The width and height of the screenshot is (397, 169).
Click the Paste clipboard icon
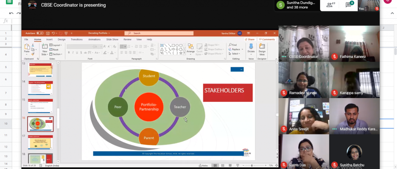[x=27, y=46]
